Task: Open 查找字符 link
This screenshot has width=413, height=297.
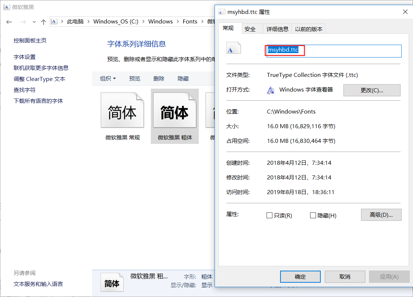Action: click(x=25, y=90)
